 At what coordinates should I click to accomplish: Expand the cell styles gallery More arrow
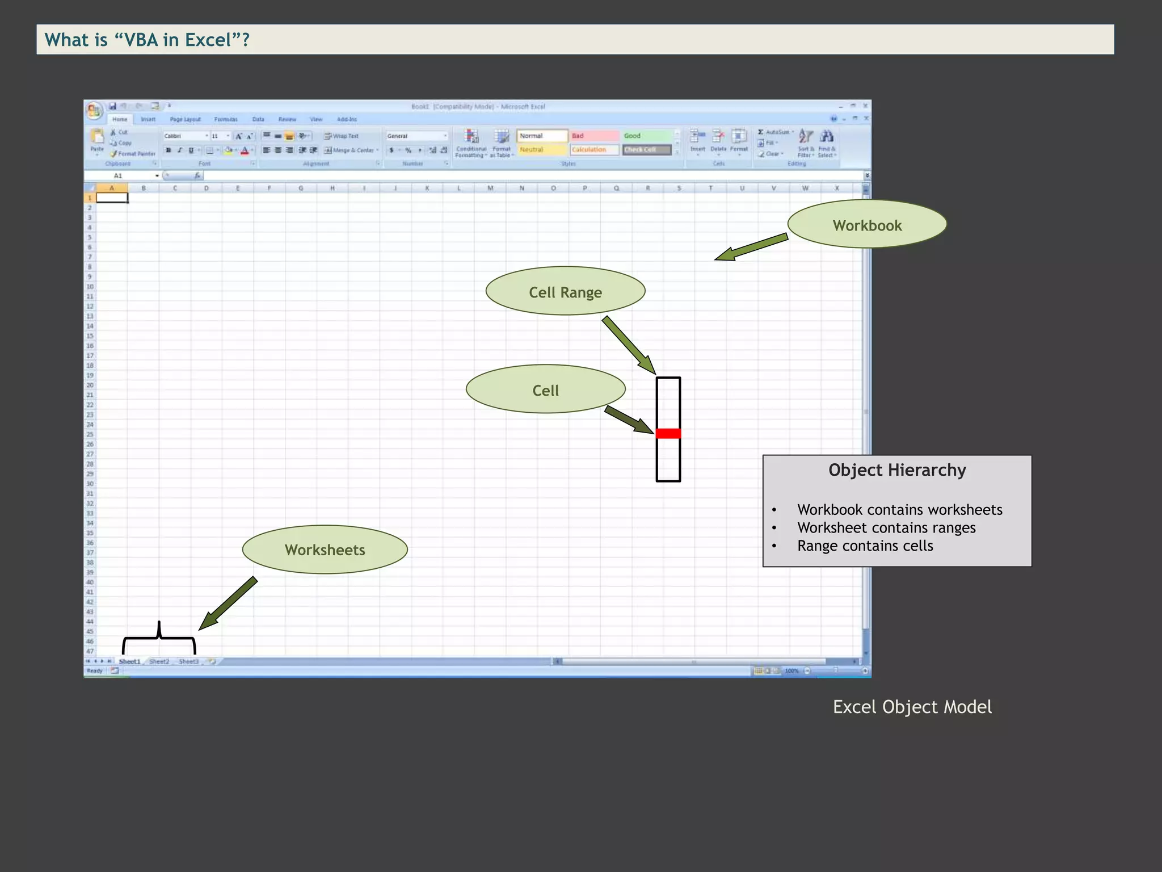click(x=677, y=153)
